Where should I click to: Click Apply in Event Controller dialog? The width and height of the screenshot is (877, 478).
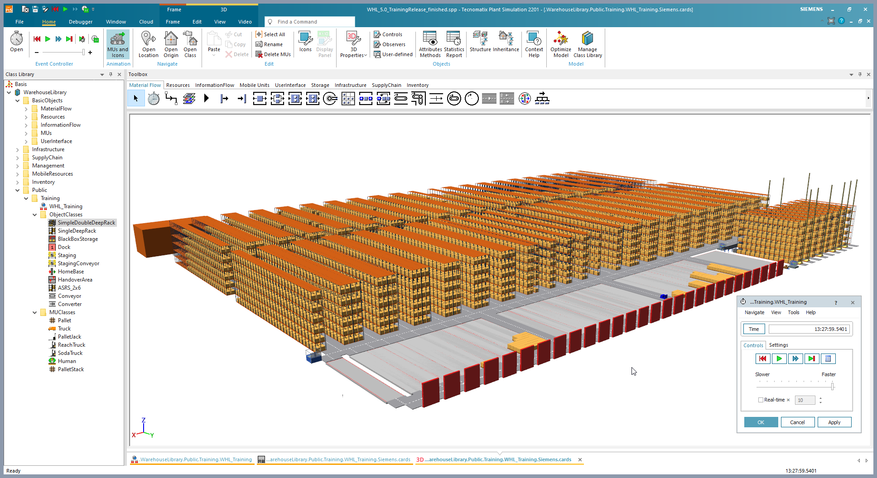pyautogui.click(x=834, y=422)
